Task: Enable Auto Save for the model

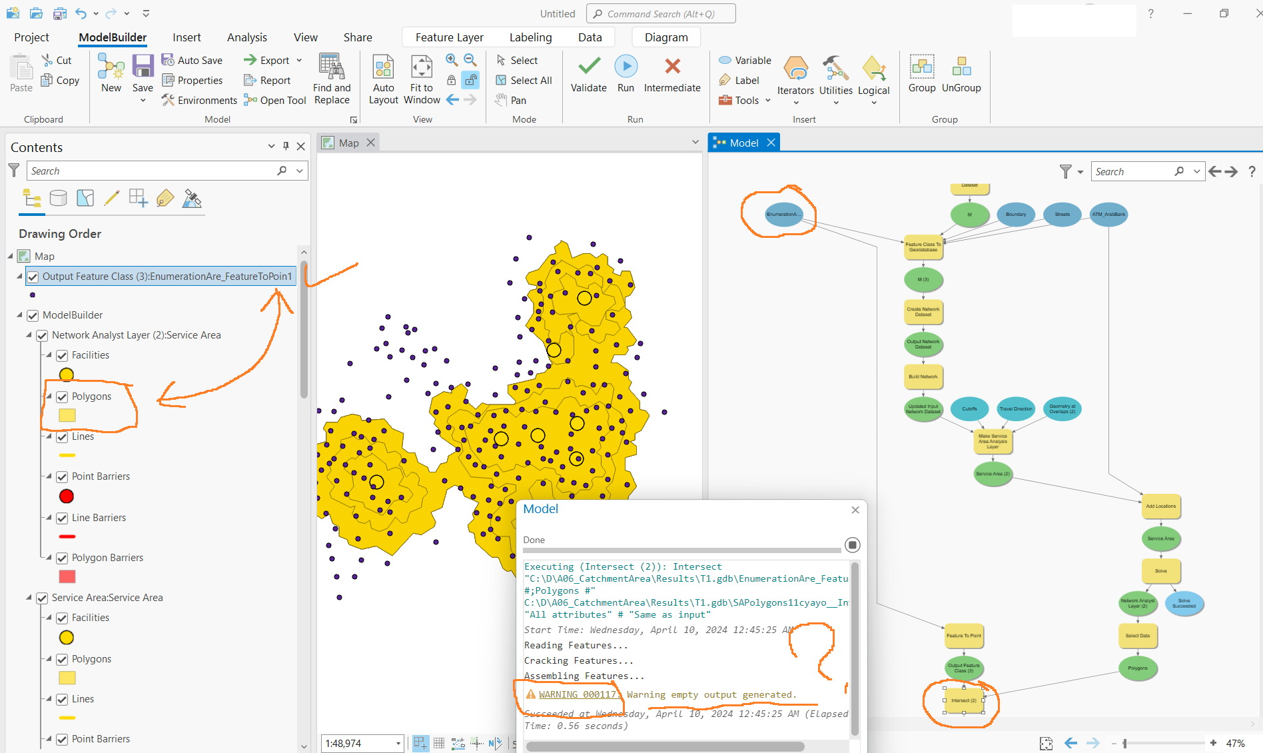Action: [193, 60]
